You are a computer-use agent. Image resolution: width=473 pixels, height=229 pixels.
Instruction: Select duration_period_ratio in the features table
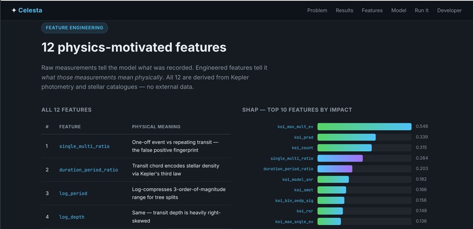tap(89, 170)
